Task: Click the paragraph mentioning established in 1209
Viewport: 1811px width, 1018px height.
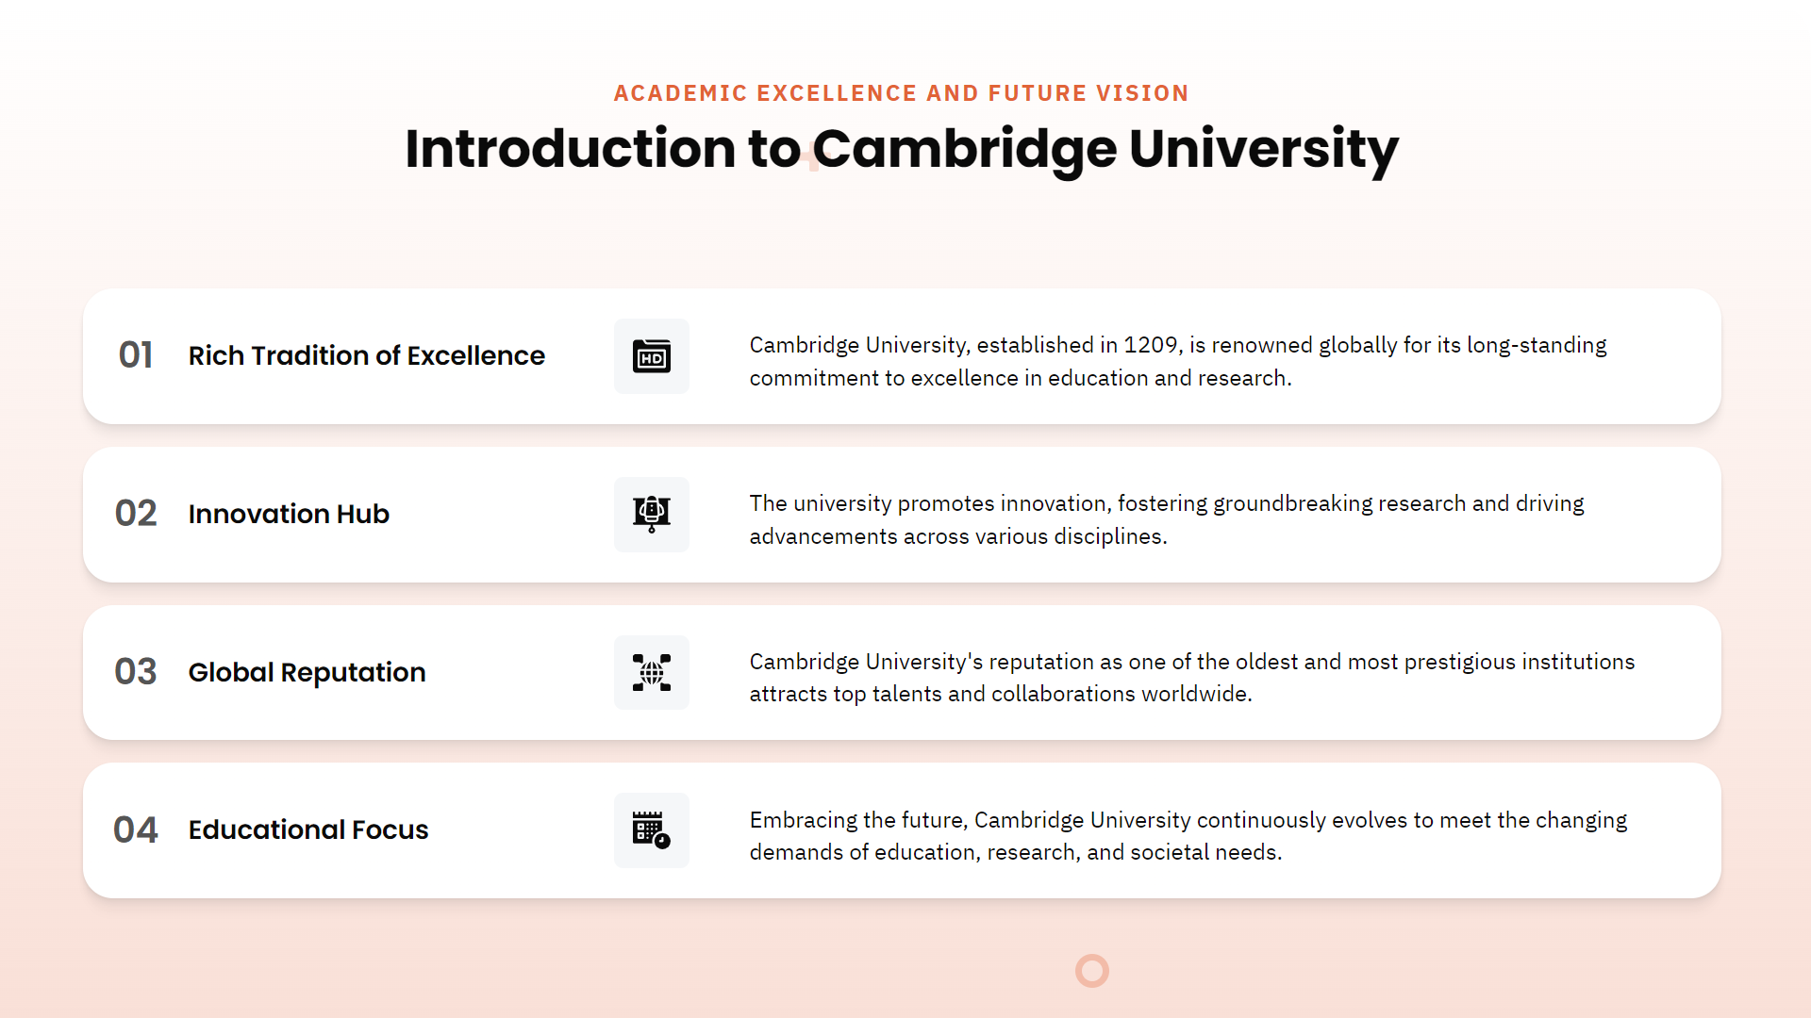Action: click(1178, 362)
